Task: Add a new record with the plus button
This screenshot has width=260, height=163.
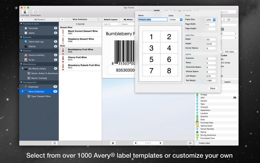Action: (62, 20)
